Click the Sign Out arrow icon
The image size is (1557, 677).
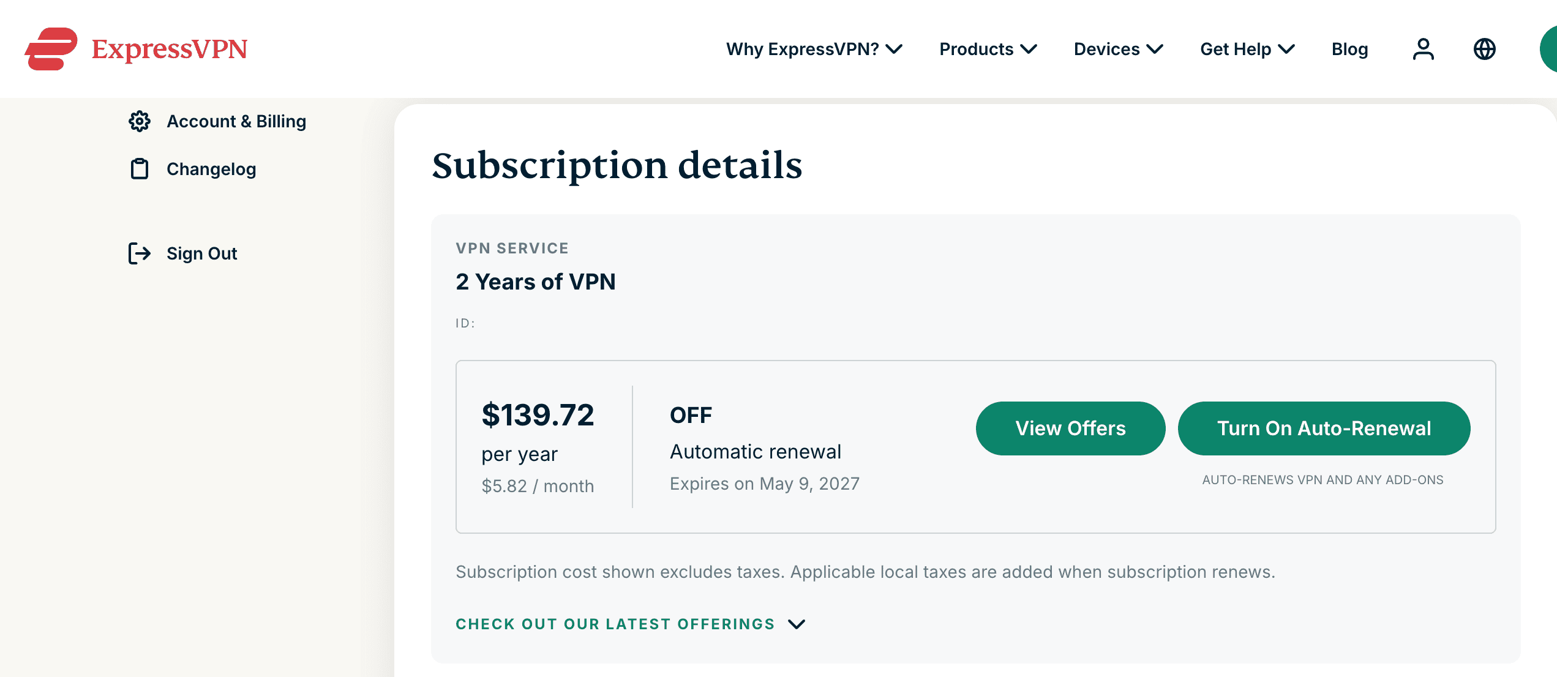(x=140, y=253)
